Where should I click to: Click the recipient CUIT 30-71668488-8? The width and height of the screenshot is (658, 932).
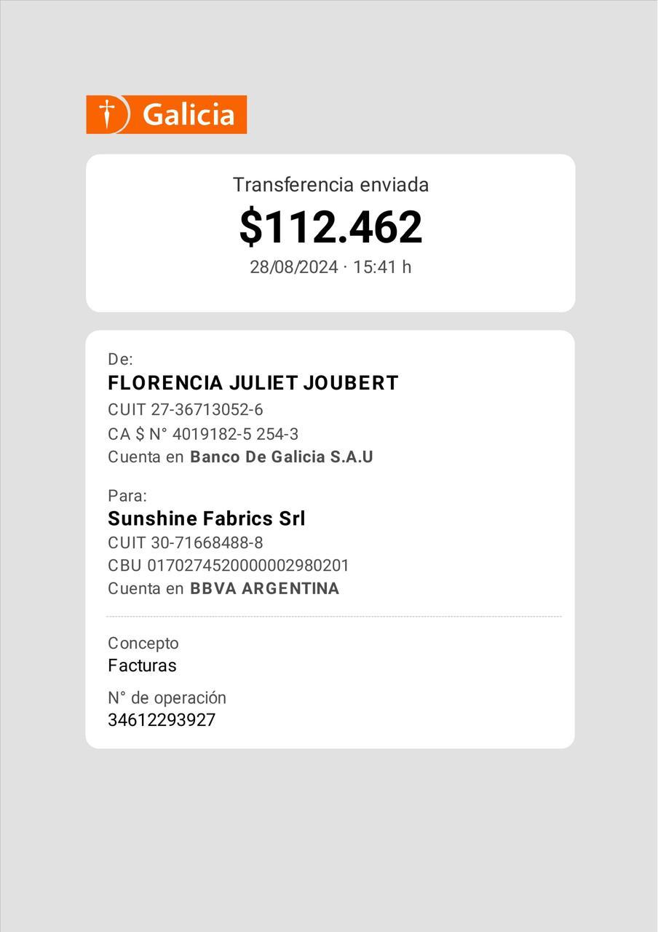click(x=186, y=543)
